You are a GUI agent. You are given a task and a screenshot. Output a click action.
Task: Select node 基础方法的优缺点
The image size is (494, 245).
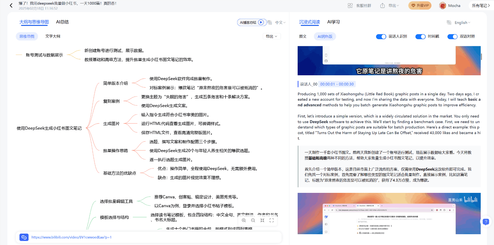click(x=119, y=173)
